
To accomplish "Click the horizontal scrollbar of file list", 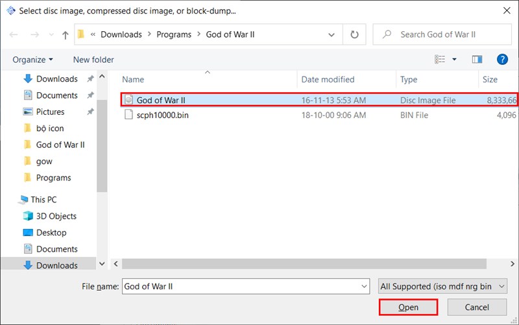I will point(304,264).
